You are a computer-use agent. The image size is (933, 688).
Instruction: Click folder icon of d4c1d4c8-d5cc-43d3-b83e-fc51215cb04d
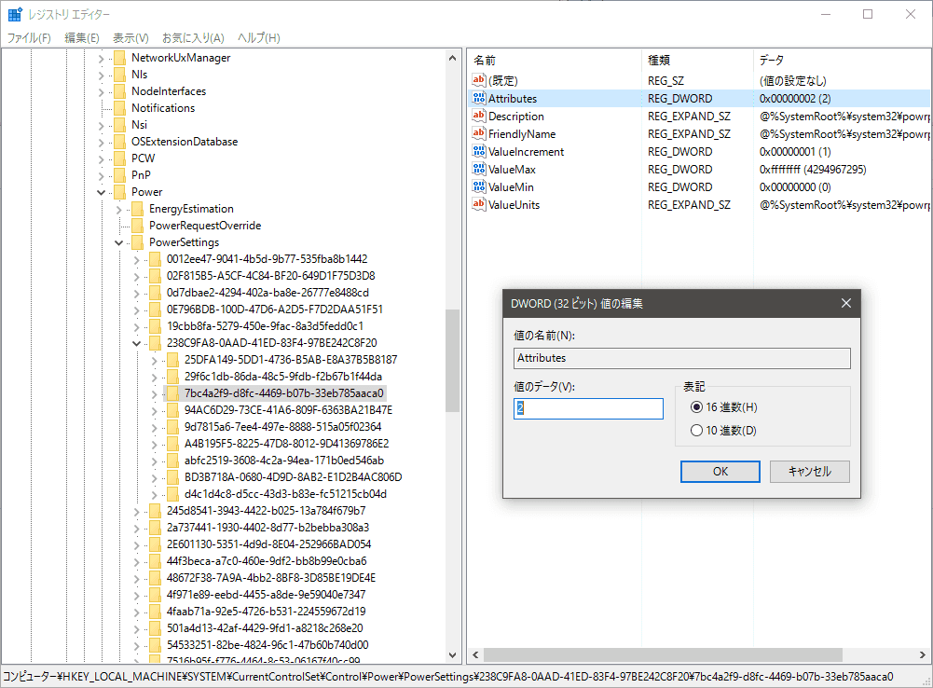pos(172,494)
